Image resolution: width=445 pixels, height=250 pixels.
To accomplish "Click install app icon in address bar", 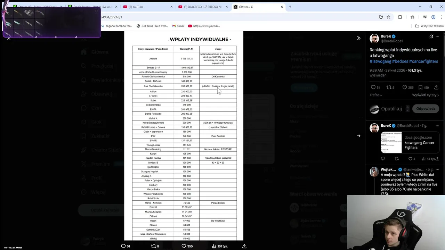I will [381, 17].
